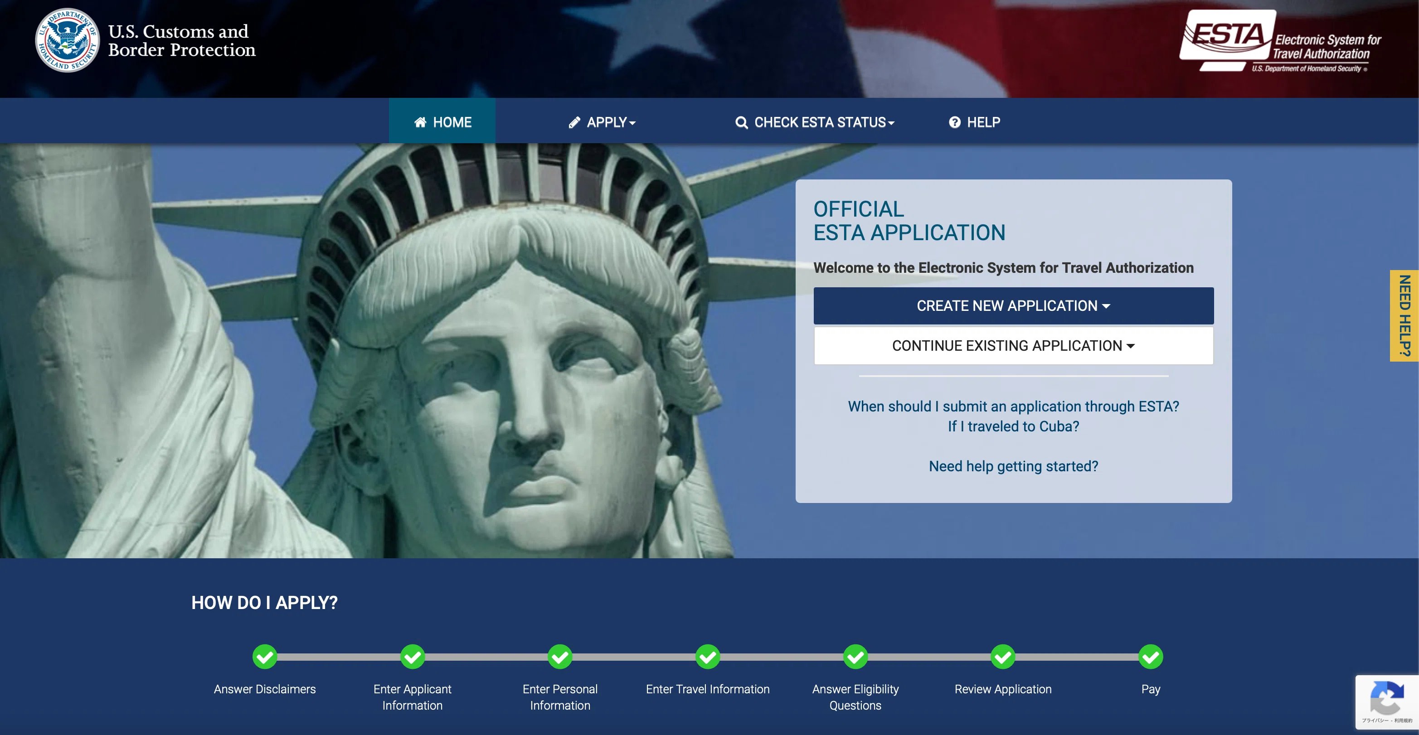Expand the CHECK ESTA STATUS caret

tap(891, 123)
